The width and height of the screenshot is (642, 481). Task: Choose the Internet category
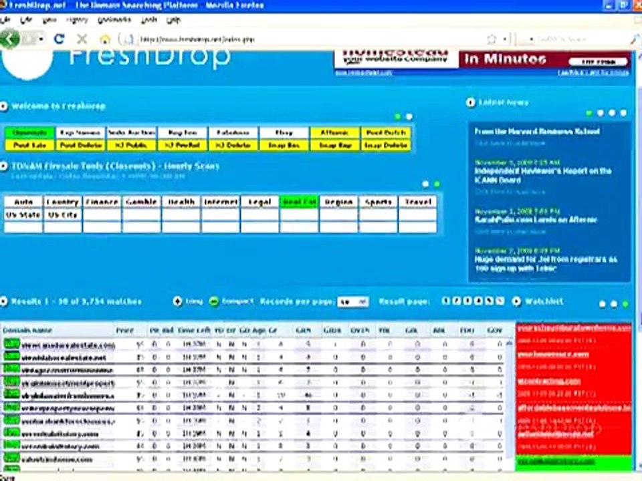click(x=220, y=202)
